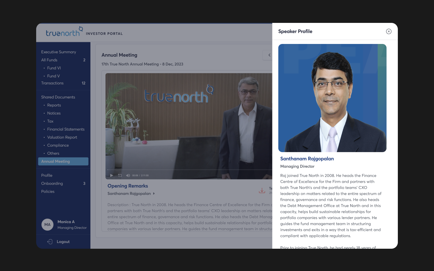Open Shared Documents section
This screenshot has width=434, height=271.
[58, 97]
